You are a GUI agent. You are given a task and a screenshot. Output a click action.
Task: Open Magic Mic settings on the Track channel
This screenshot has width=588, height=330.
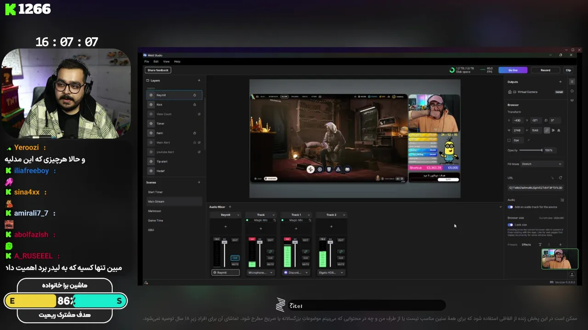(x=274, y=220)
